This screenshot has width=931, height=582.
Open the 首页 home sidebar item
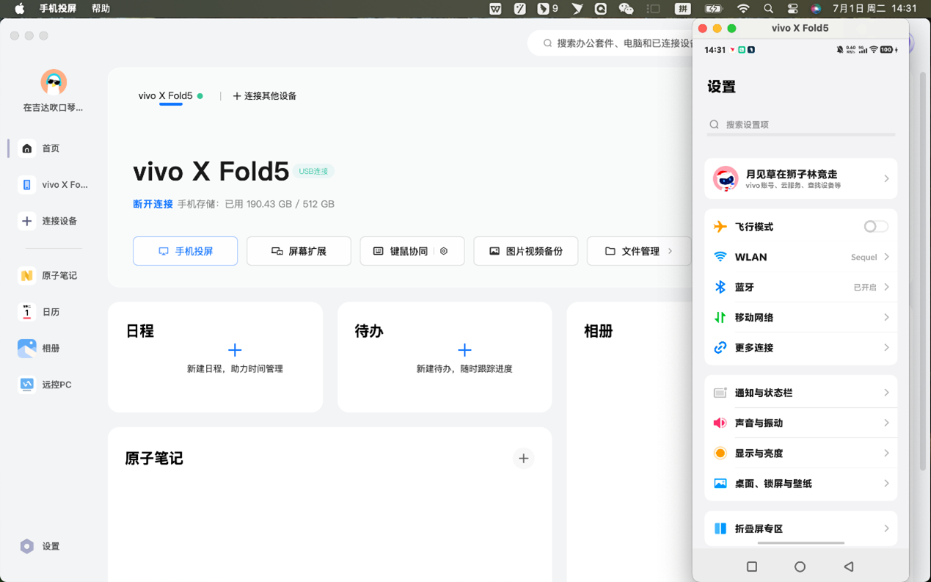[x=41, y=148]
